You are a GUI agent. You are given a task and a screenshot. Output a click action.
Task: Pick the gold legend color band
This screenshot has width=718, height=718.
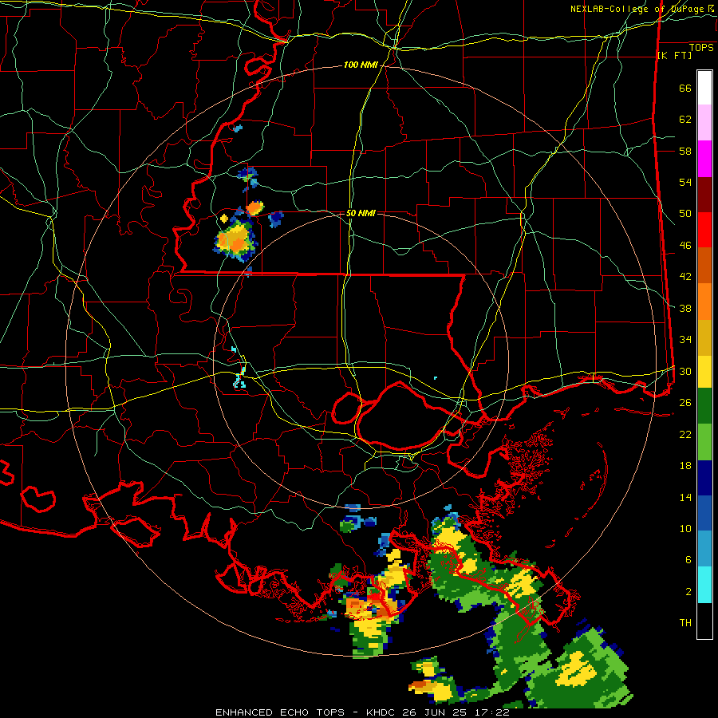tap(704, 337)
